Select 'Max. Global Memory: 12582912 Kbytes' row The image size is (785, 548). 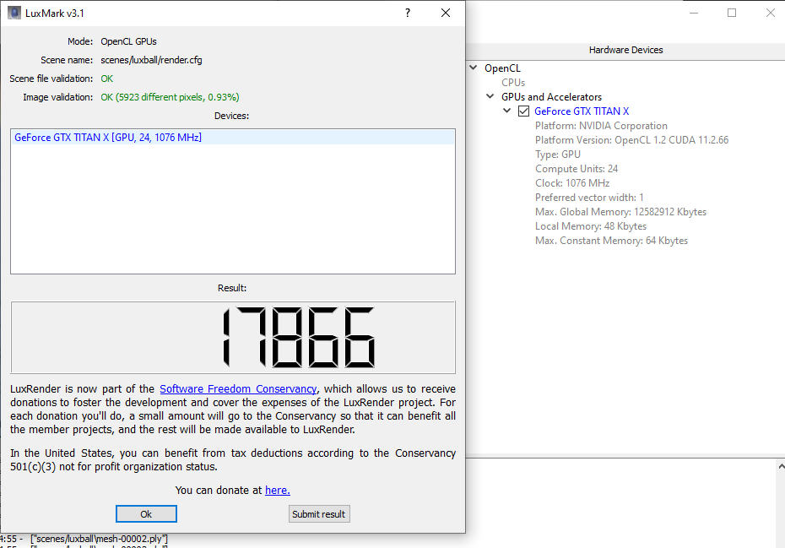pos(620,212)
